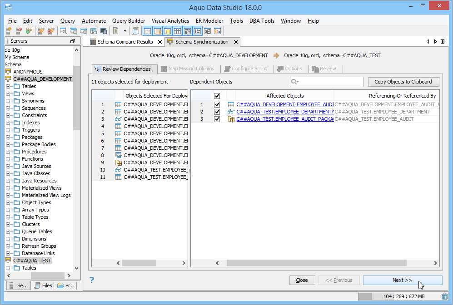The height and width of the screenshot is (305, 453).
Task: Click the garbage collection trash icon
Action: pyautogui.click(x=445, y=296)
